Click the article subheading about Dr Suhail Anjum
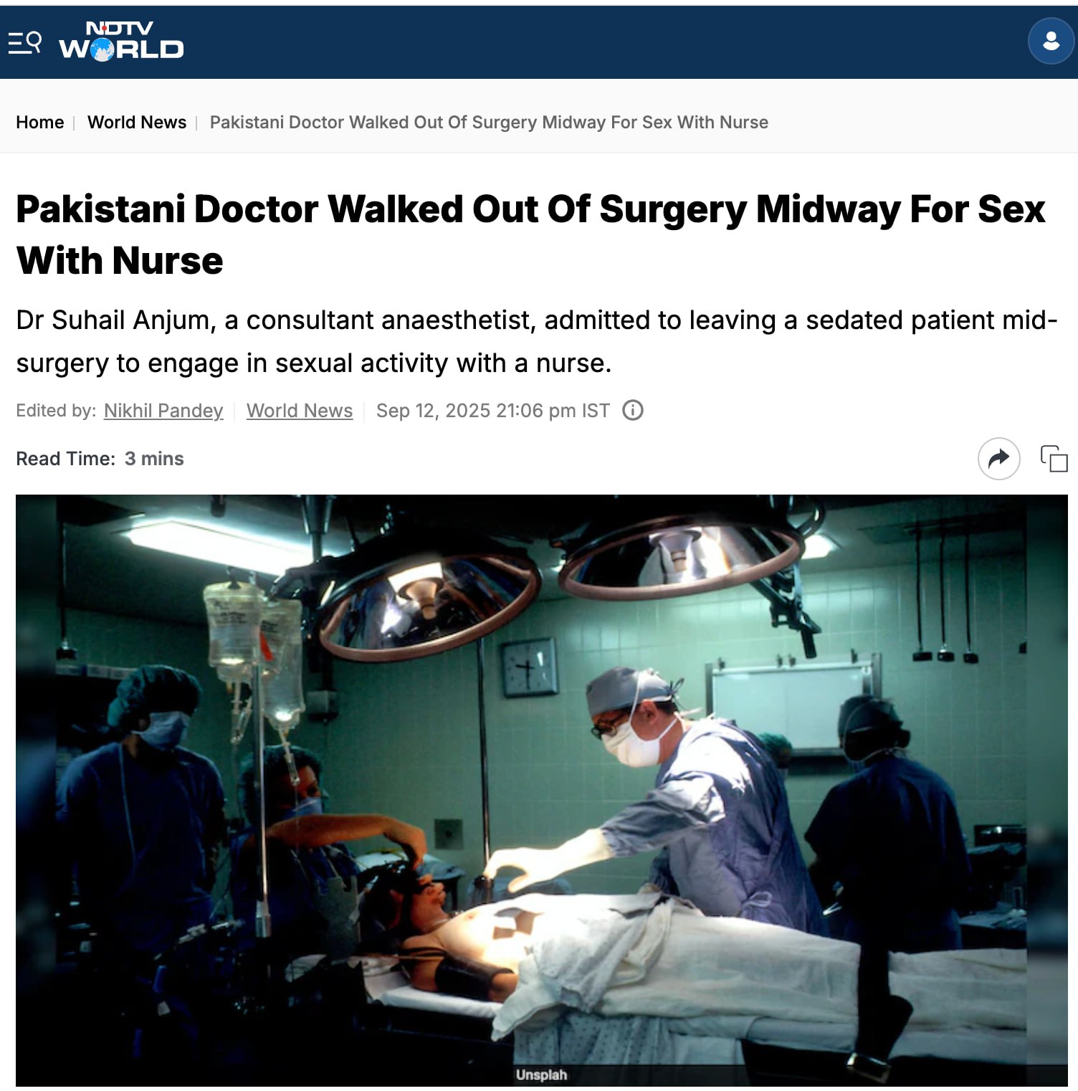Image resolution: width=1078 pixels, height=1091 pixels. coord(536,341)
